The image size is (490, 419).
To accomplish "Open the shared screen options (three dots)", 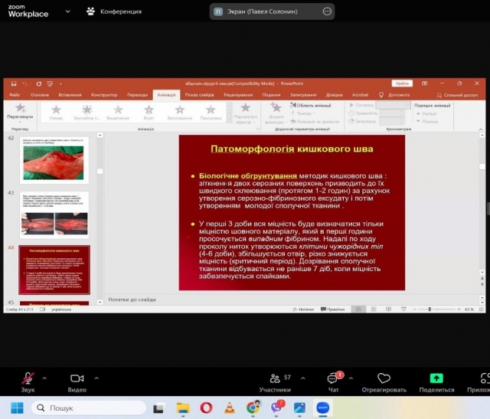I will 327,11.
